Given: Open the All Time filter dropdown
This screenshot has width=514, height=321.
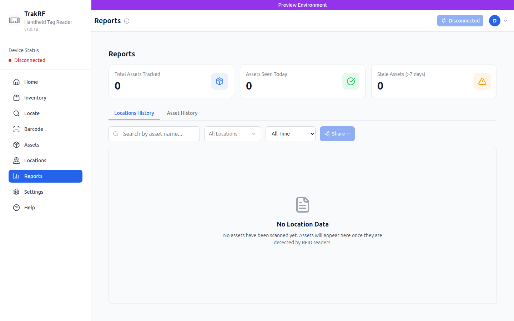Looking at the screenshot, I should 290,133.
